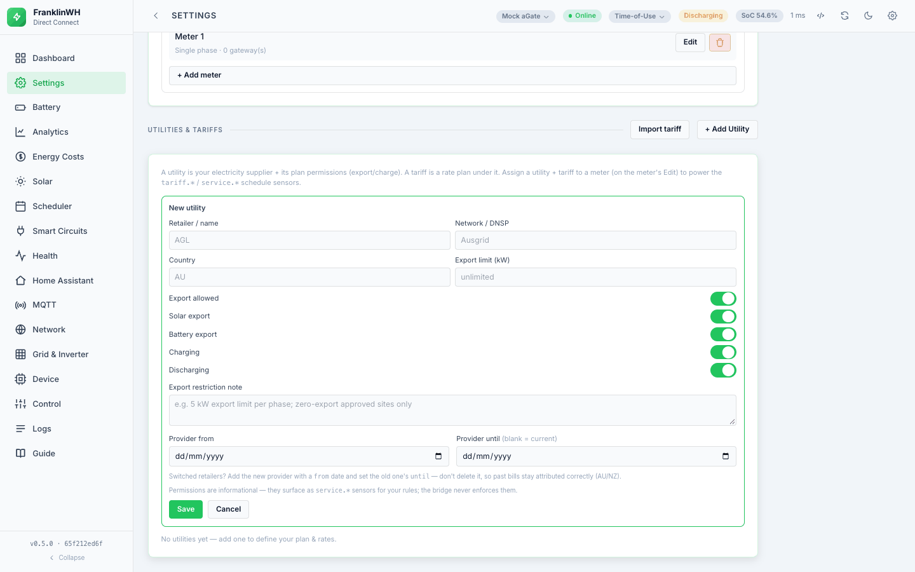Click the Energy Costs dollar icon
Screen dimensions: 915x572
20,157
